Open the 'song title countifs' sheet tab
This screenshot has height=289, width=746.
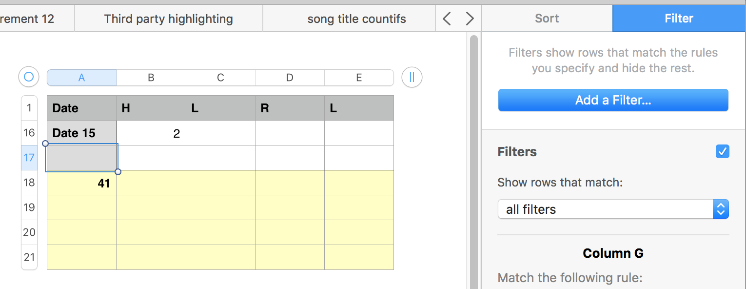coord(356,19)
